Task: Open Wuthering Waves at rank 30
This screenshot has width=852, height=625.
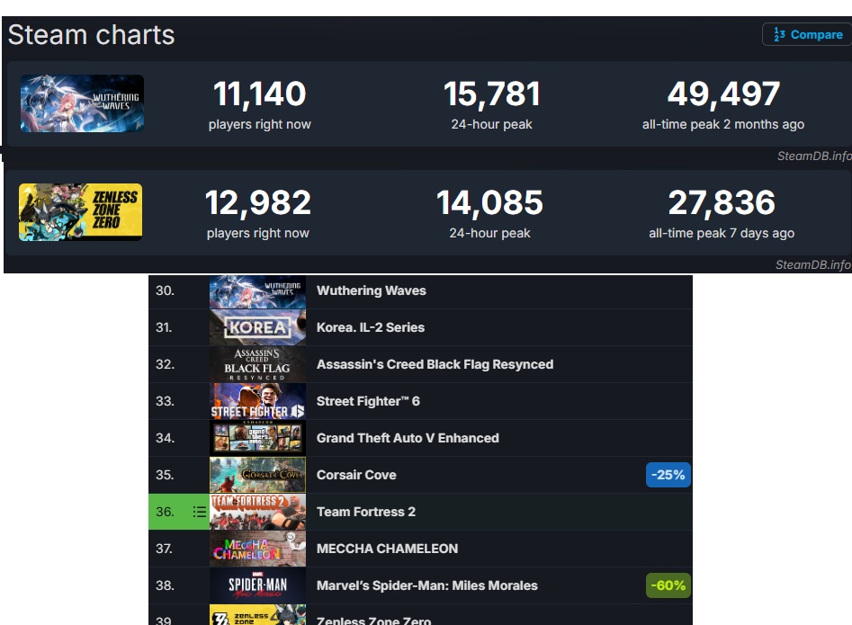Action: [x=372, y=290]
